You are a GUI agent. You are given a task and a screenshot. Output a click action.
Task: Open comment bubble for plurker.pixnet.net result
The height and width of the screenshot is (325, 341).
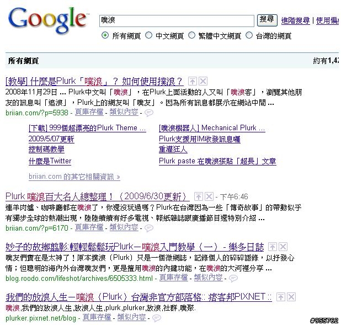click(157, 318)
